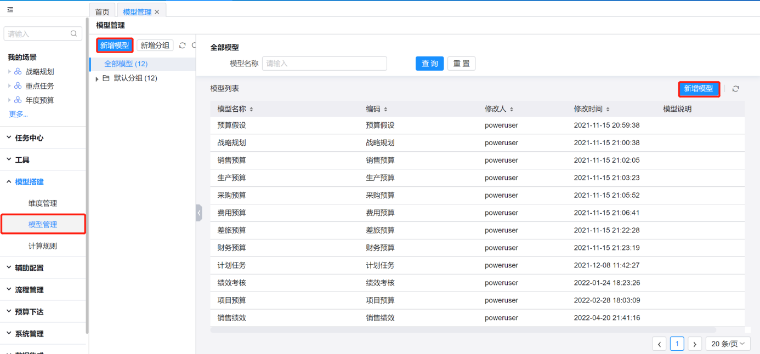This screenshot has height=354, width=760.
Task: Click the 战略规划 scene icon
Action: point(18,72)
